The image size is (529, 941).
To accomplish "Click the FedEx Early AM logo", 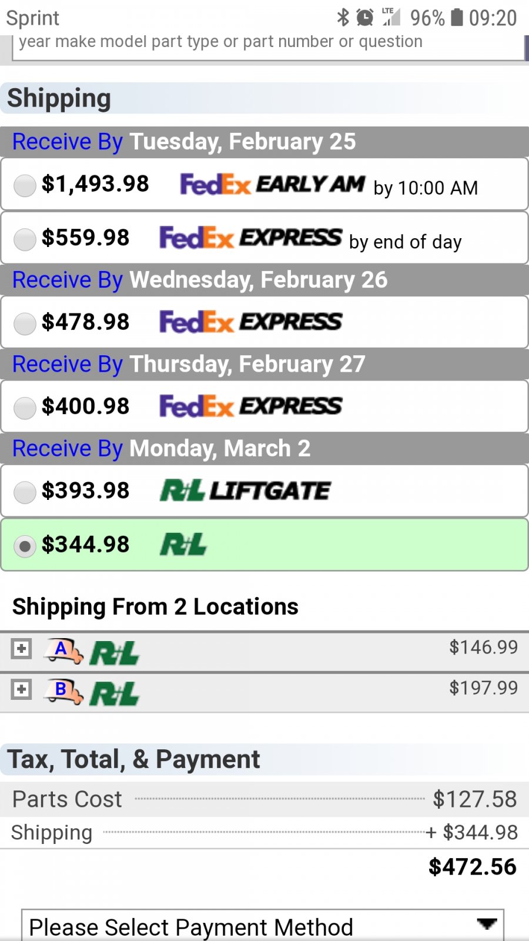I will pyautogui.click(x=273, y=185).
